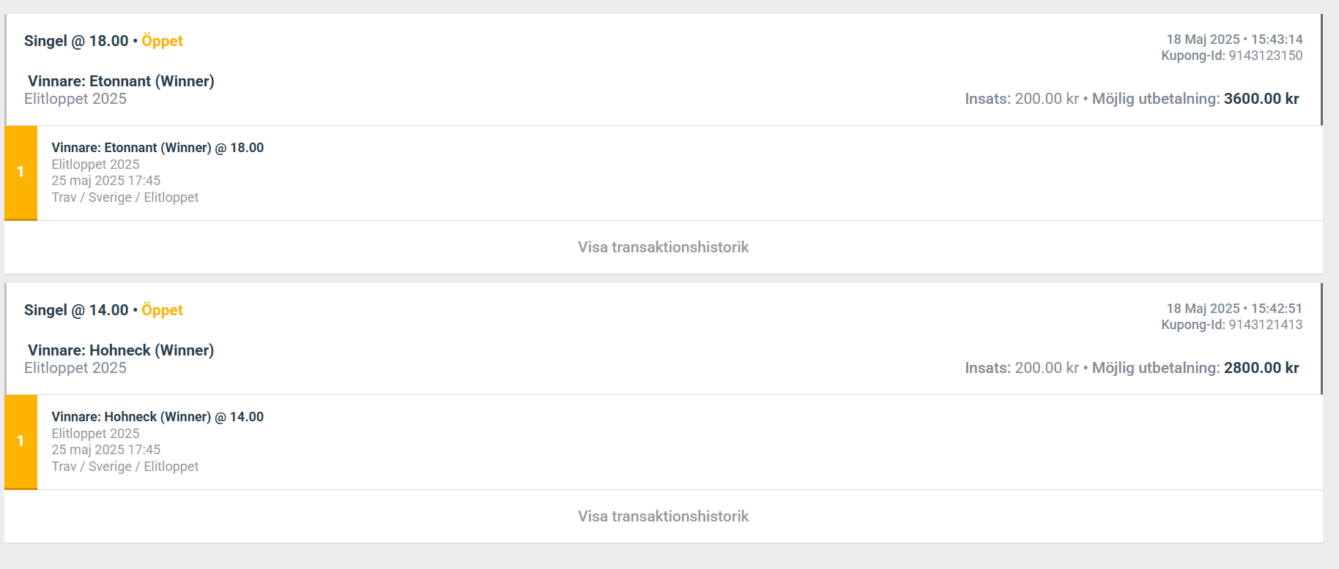Click 'Insats: 200.00 kr' on the Hohneck coupon
Viewport: 1339px width, 569px height.
(x=1022, y=368)
